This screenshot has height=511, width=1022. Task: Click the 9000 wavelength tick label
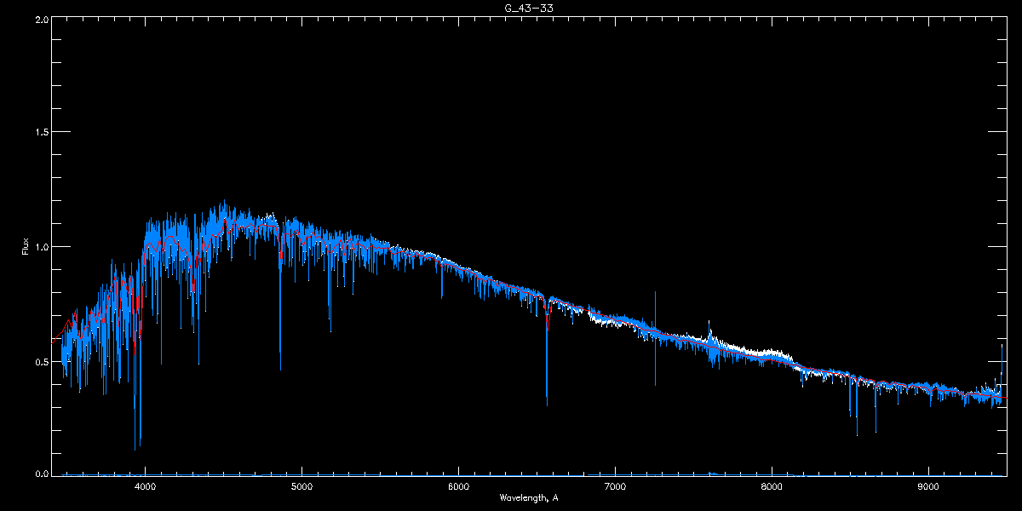click(928, 486)
